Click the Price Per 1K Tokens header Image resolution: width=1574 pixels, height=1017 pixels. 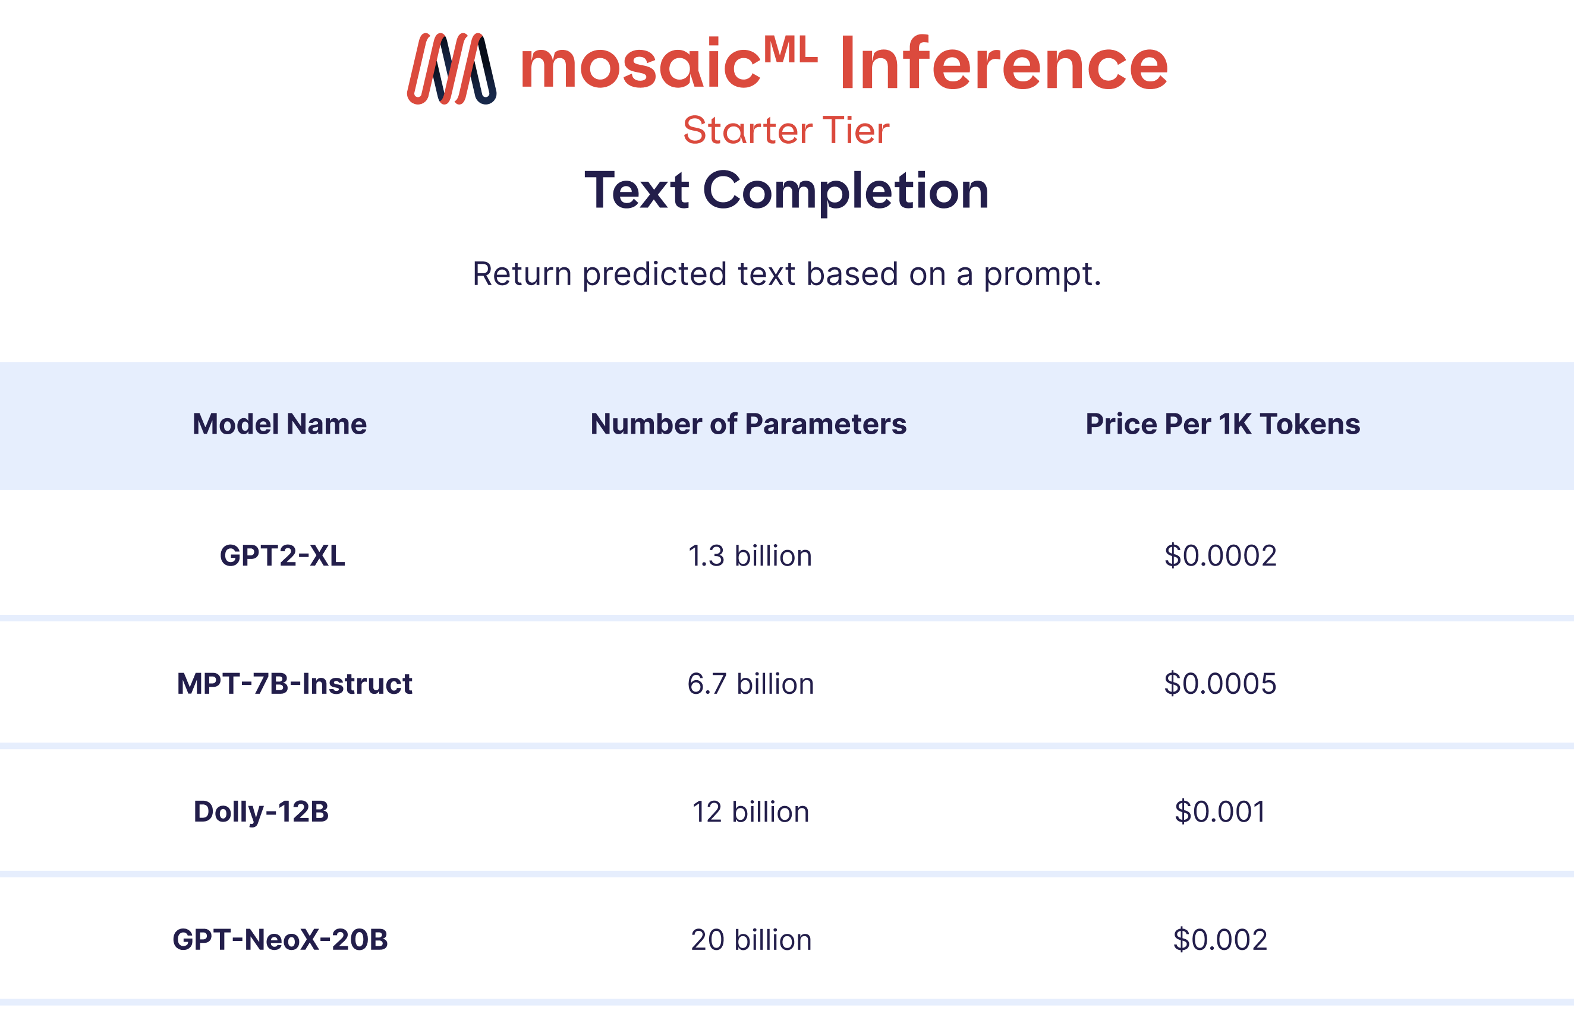click(x=1223, y=424)
